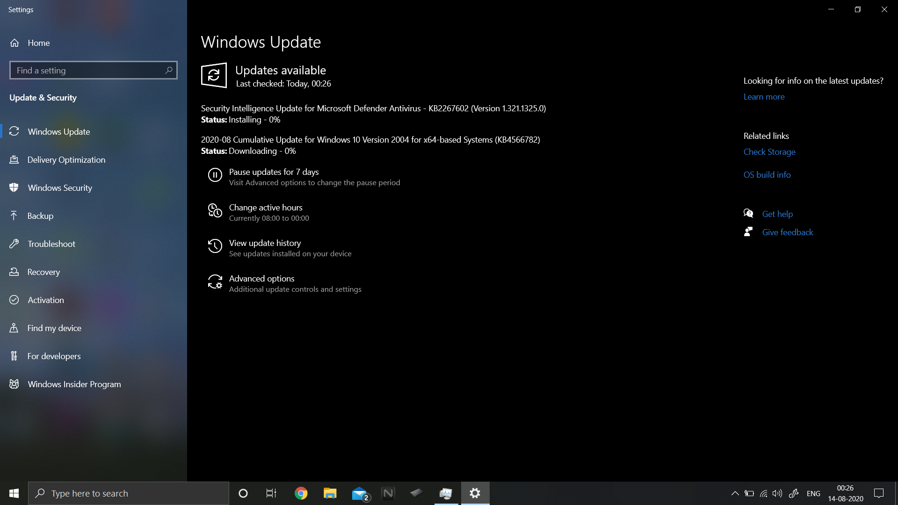The width and height of the screenshot is (898, 505).
Task: Click the Type here to search box
Action: coord(129,493)
